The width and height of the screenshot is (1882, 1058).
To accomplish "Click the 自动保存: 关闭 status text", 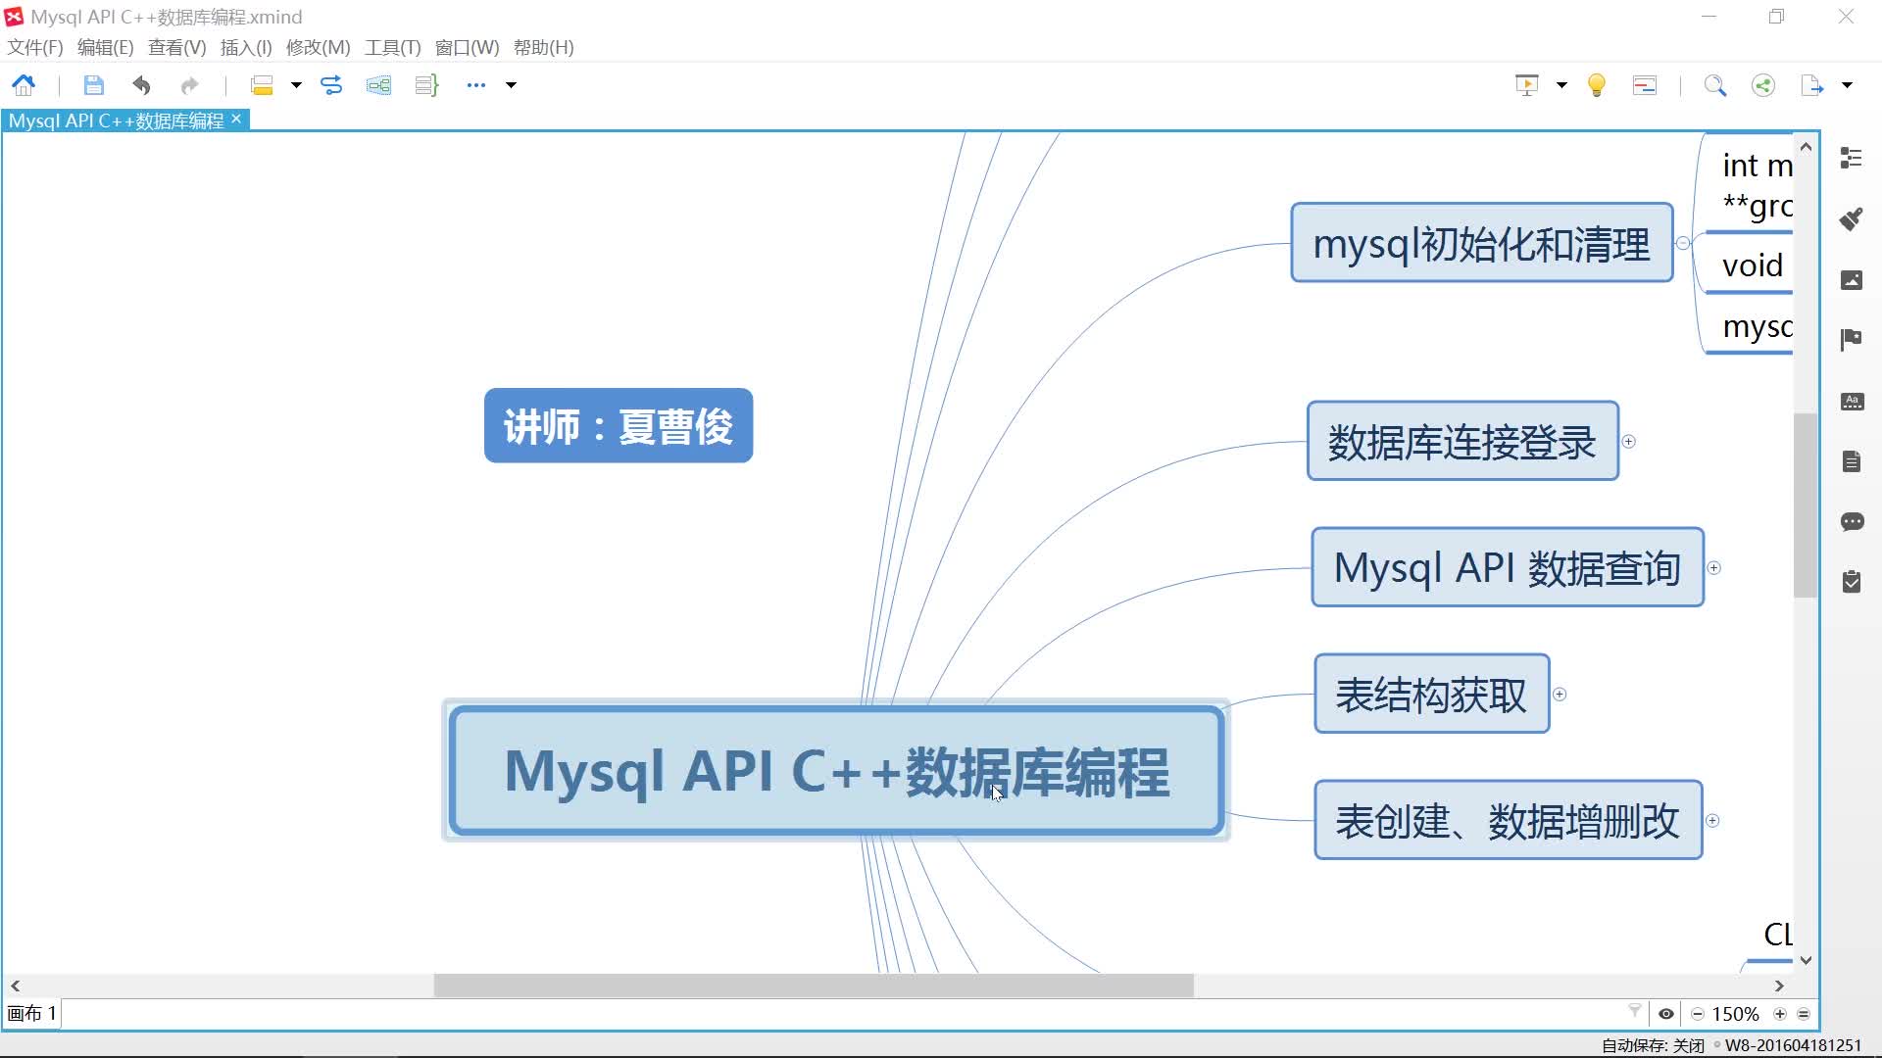I will (x=1653, y=1045).
